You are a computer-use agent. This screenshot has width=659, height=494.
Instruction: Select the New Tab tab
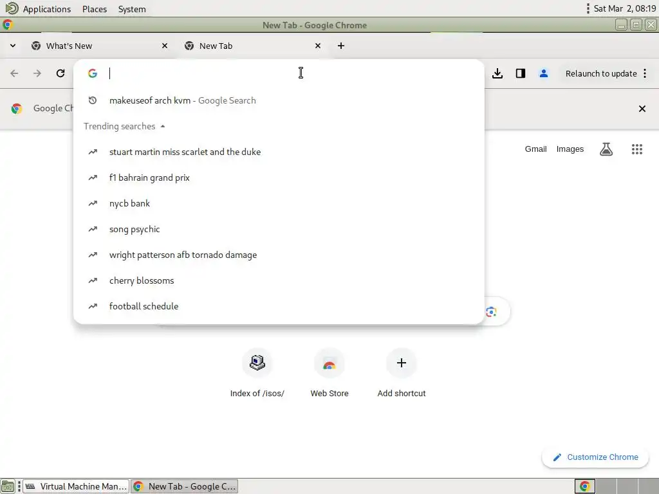[x=253, y=46]
